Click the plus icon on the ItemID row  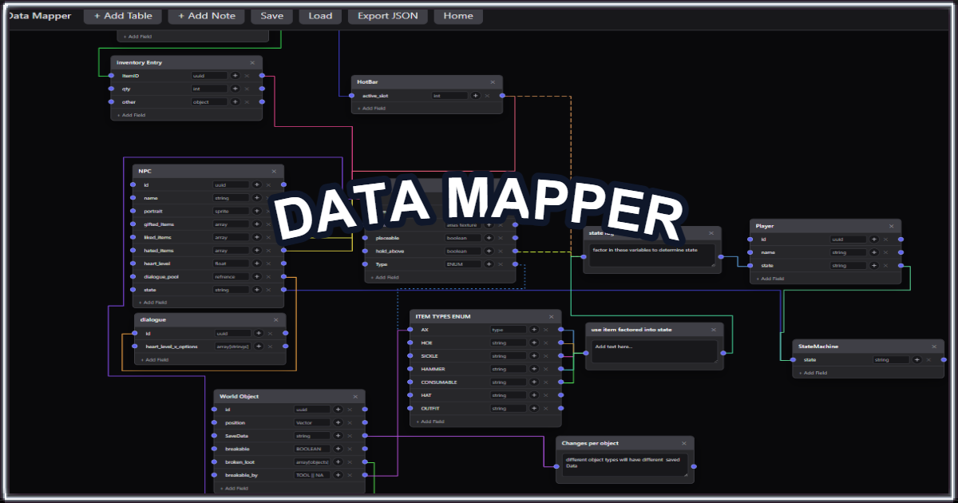[236, 76]
